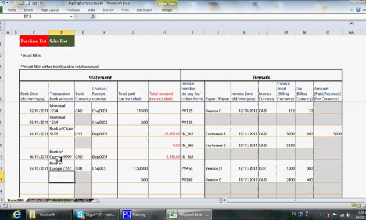Screen dimensions: 366x220
Task: Open the Undo history dropdown arrow
Action: point(7,3)
